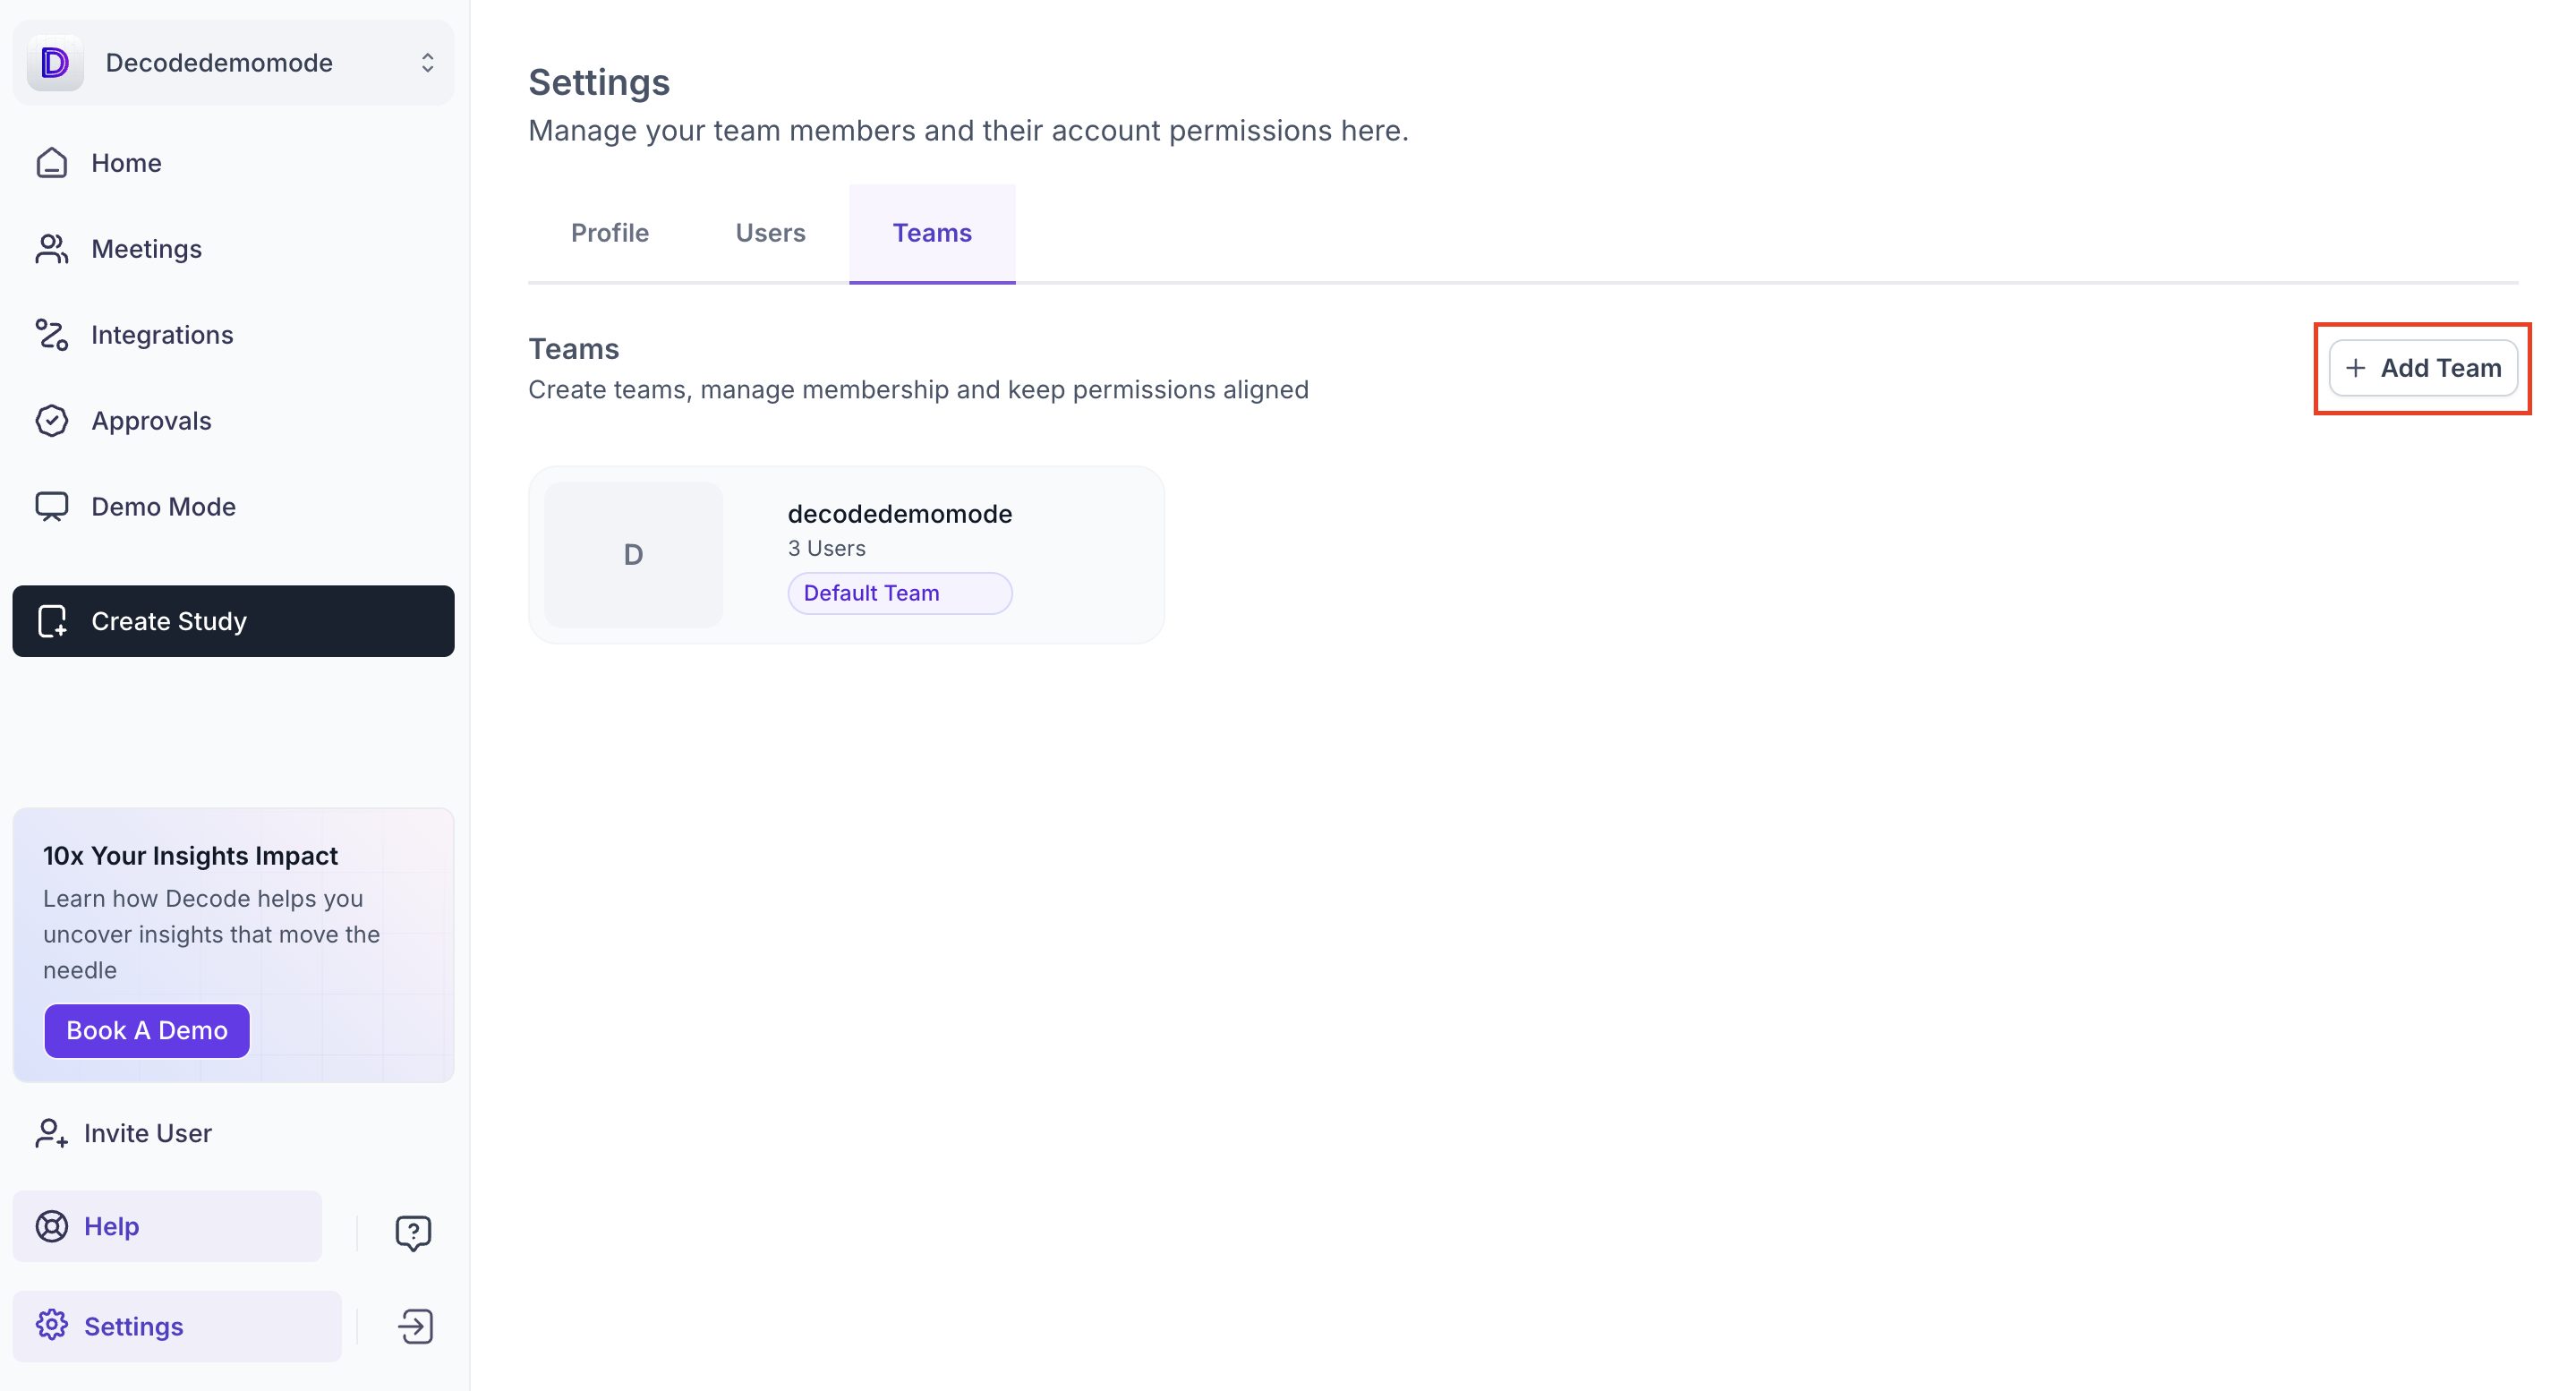Viewport: 2576px width, 1391px height.
Task: Click the Book A Demo button
Action: [x=147, y=1030]
